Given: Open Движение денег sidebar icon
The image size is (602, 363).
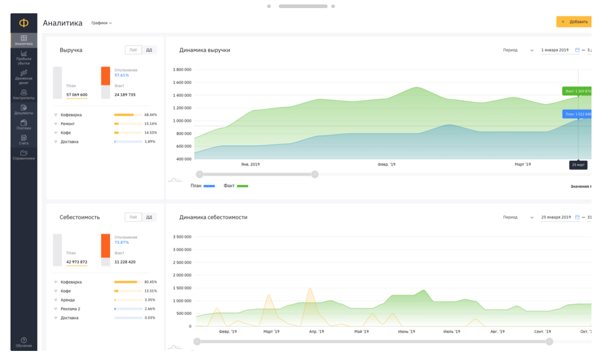Looking at the screenshot, I should click(24, 77).
